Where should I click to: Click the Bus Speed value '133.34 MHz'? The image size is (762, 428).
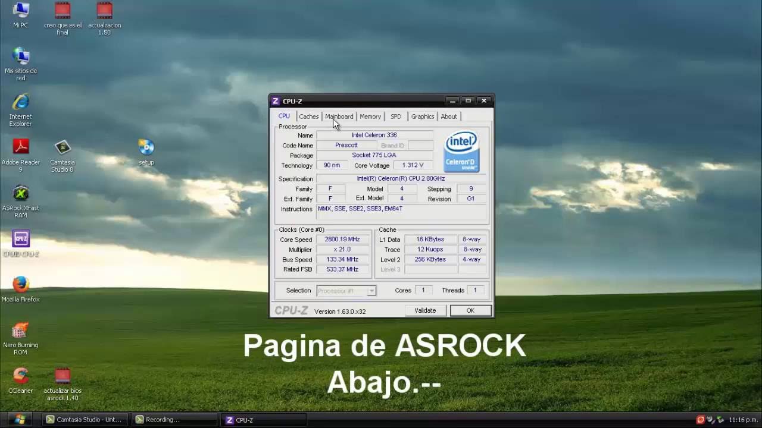pos(342,260)
